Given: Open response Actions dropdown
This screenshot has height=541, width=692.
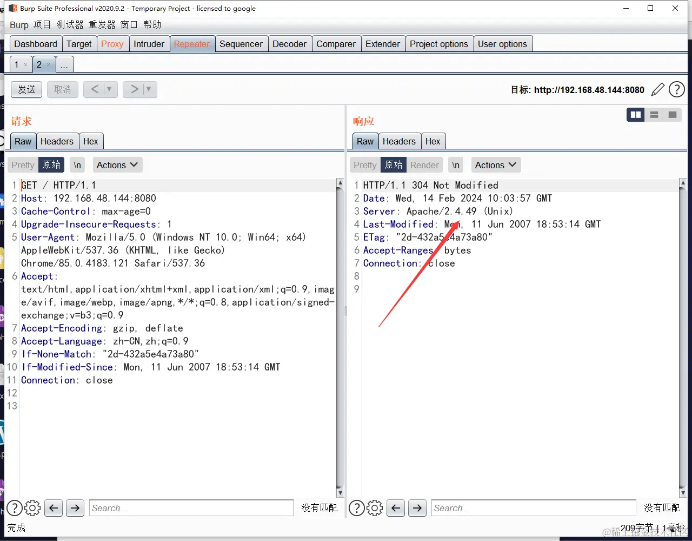Looking at the screenshot, I should point(496,165).
